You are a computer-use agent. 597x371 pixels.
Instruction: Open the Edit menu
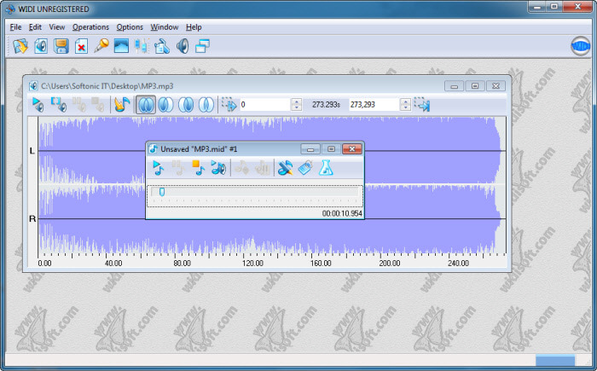(35, 27)
